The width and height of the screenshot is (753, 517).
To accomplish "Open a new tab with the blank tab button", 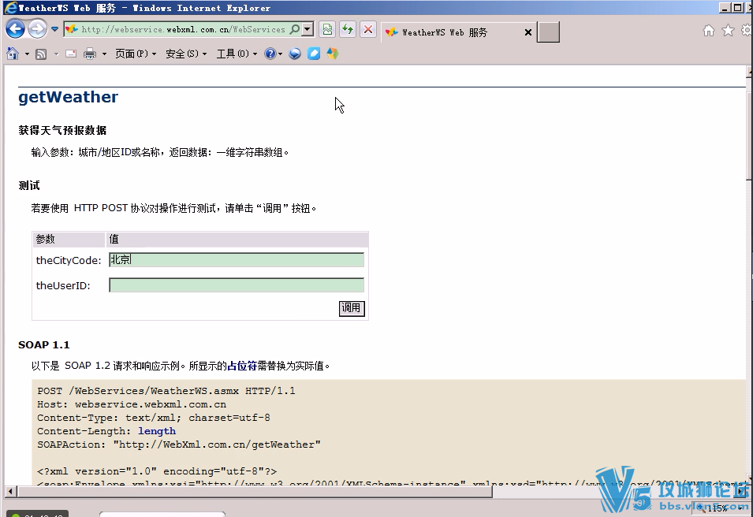I will click(548, 32).
